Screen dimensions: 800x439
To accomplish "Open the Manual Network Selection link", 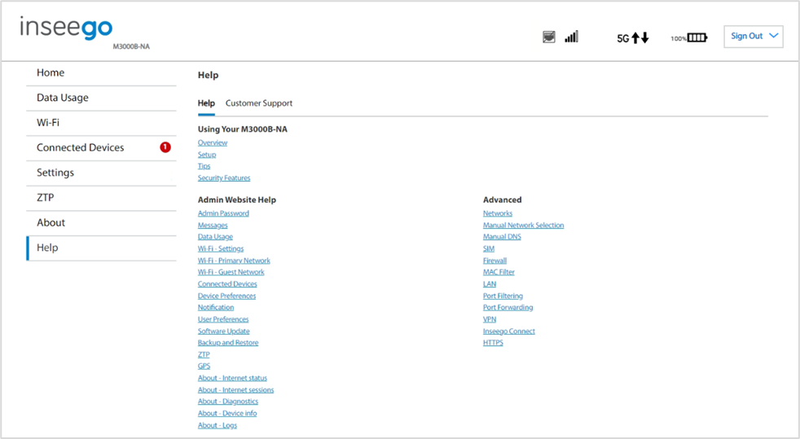I will 524,226.
